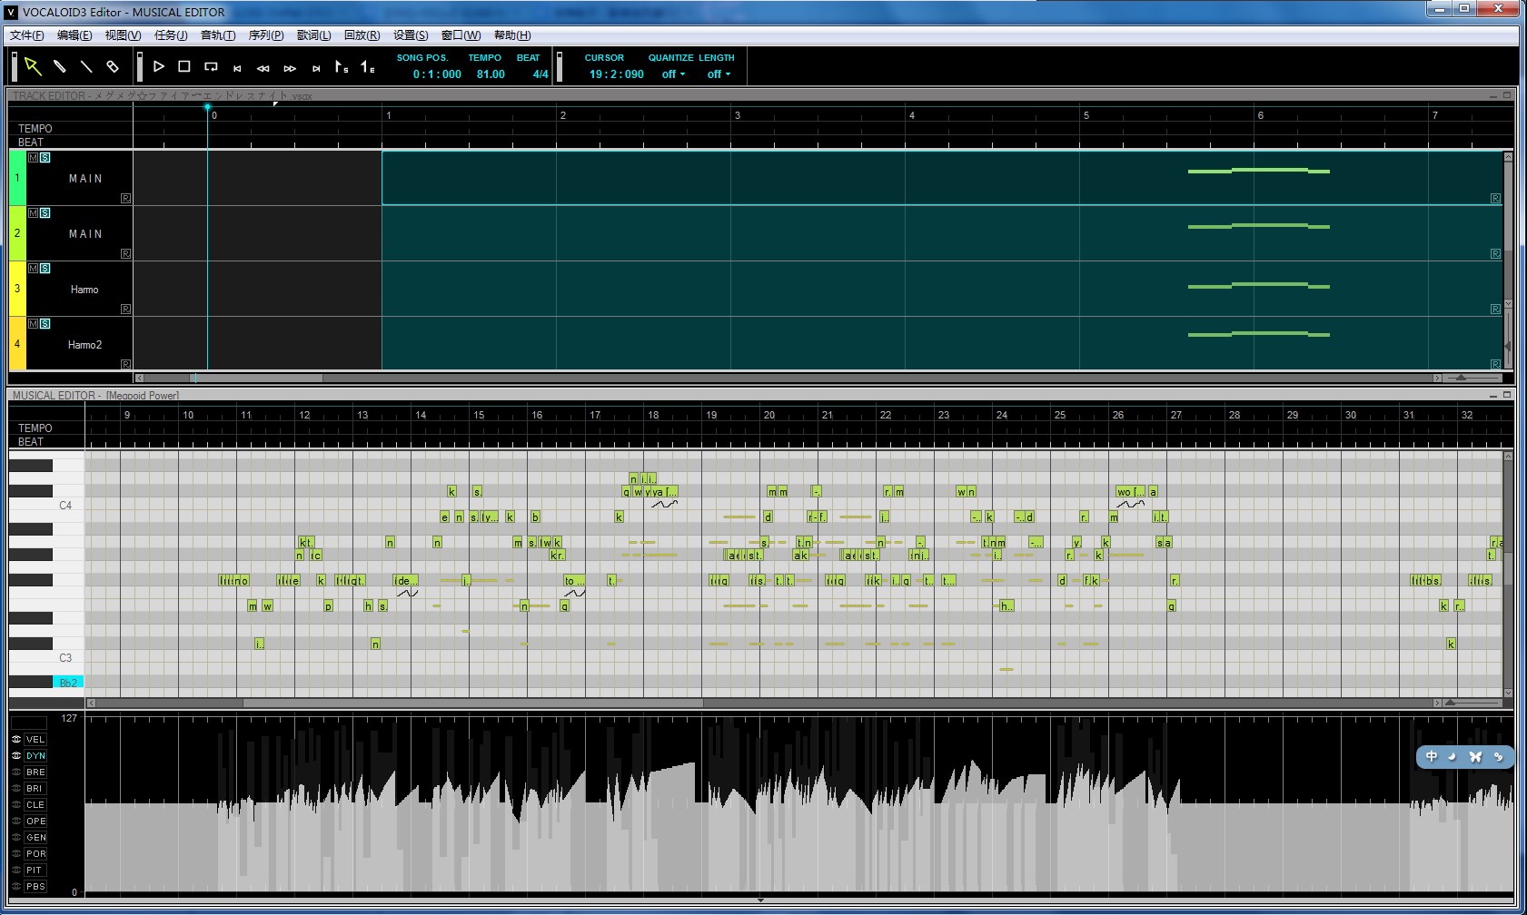The height and width of the screenshot is (915, 1527).
Task: Select the eraser tool
Action: tap(113, 66)
